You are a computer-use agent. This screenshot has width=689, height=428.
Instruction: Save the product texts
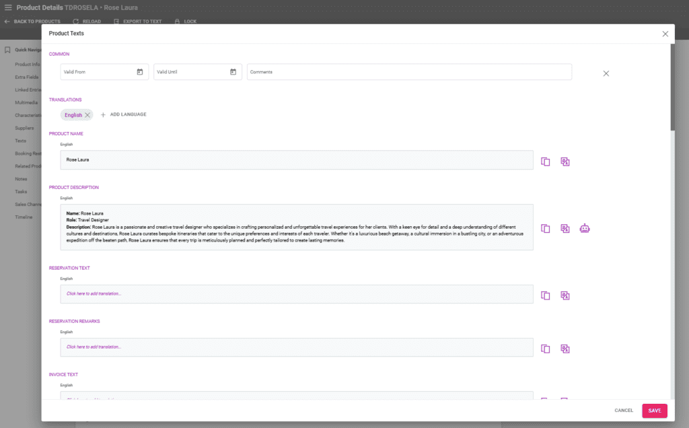point(654,411)
